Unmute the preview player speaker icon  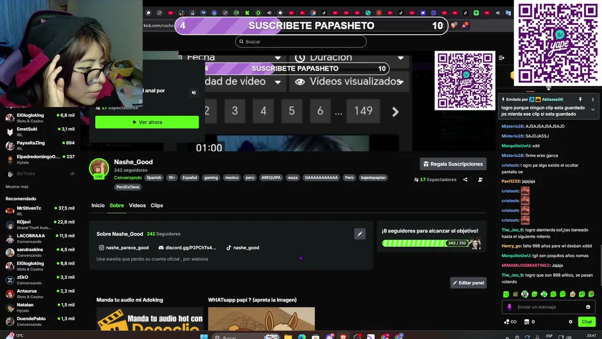[194, 92]
